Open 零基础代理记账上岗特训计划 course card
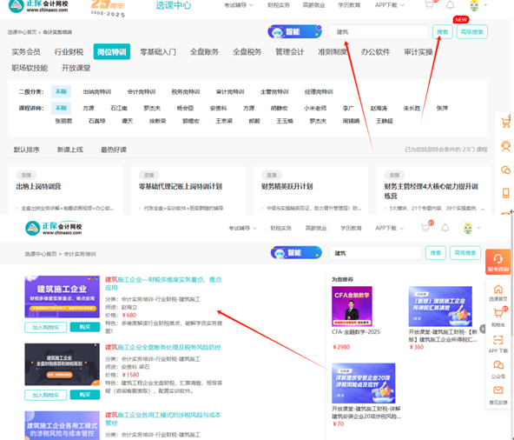 pos(188,190)
